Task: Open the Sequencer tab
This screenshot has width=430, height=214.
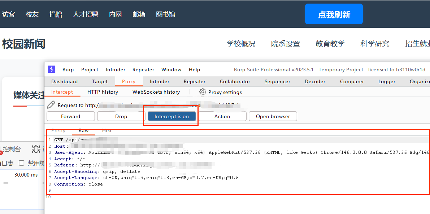Action: tap(278, 81)
